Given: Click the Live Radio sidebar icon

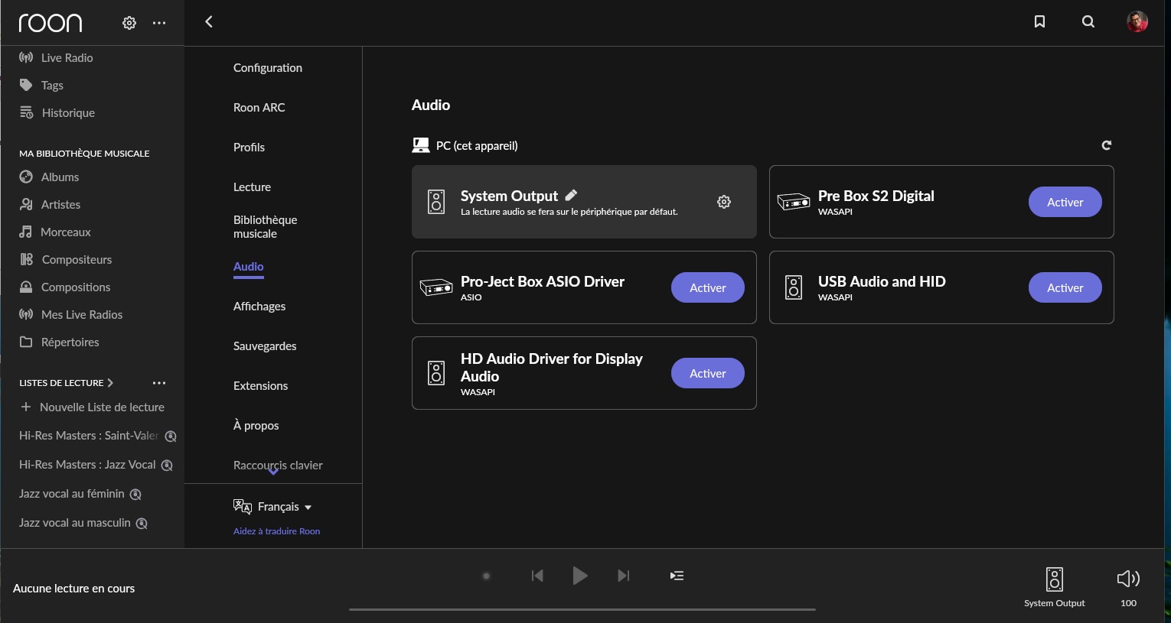Looking at the screenshot, I should pos(26,57).
